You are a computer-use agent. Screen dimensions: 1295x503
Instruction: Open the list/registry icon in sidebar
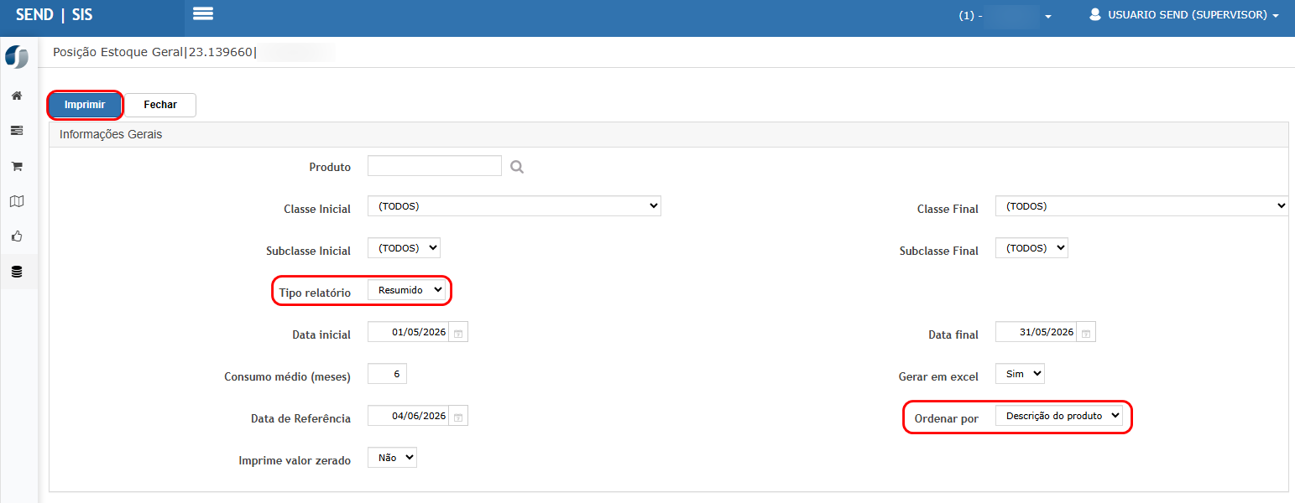(16, 131)
